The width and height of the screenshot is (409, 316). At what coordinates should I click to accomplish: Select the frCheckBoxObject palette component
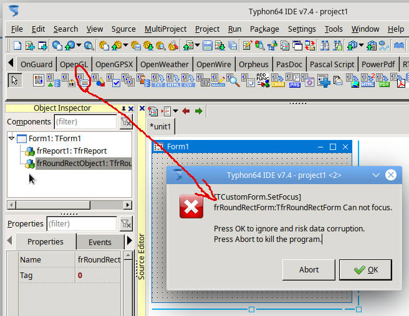[113, 80]
